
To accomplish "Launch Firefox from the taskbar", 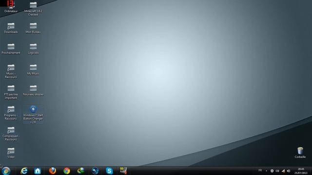I will (x=53, y=171).
